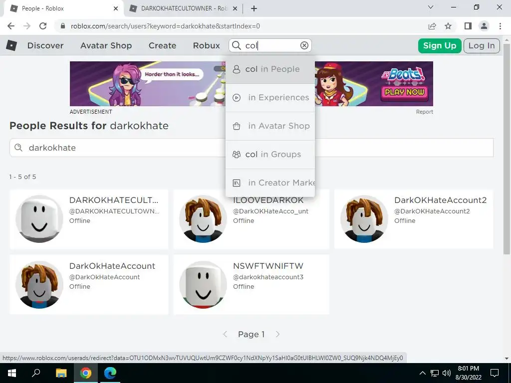
Task: Open the DARKOKHATECULT... user profile name
Action: click(114, 200)
